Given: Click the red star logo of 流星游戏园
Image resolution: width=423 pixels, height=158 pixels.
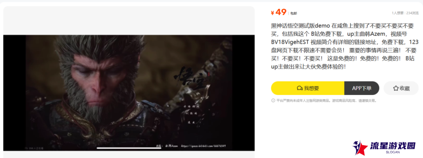Looking at the screenshot, I should pos(360,147).
